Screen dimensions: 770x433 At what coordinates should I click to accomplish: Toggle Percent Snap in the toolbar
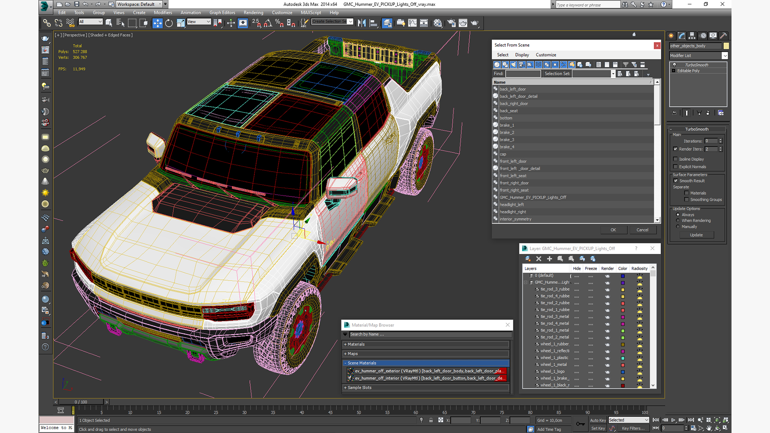pyautogui.click(x=280, y=23)
